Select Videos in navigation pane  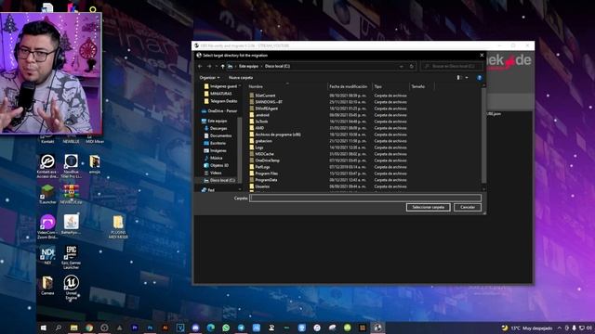[213, 173]
